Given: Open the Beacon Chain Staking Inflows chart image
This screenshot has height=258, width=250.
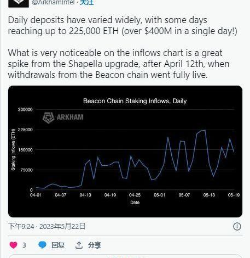Looking at the screenshot, I should [x=125, y=152].
